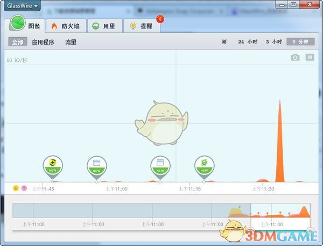This screenshot has width=323, height=246.
Task: Click the orange traffic spike on graph
Action: pos(279,145)
